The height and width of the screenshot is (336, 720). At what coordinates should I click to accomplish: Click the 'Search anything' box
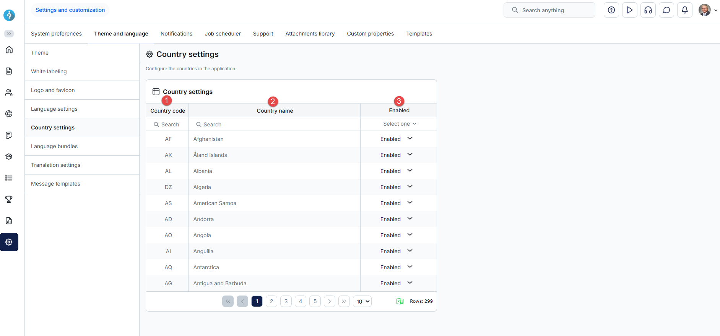click(x=549, y=10)
